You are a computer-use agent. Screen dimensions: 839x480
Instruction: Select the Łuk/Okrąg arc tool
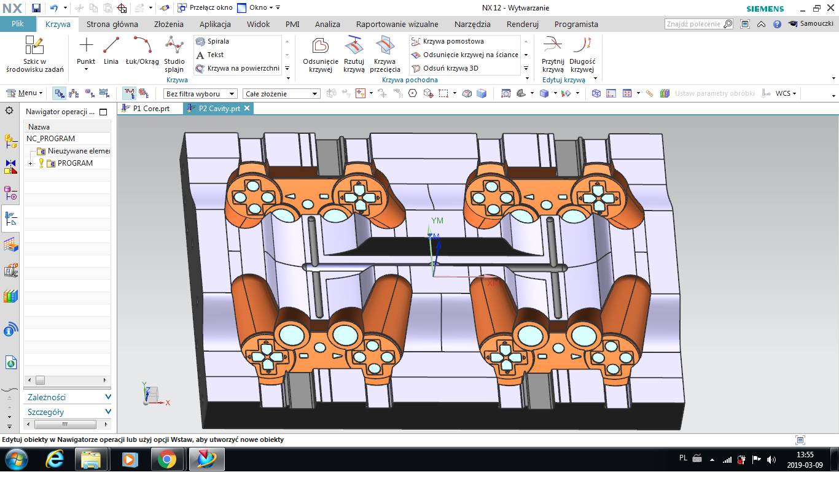click(x=142, y=50)
